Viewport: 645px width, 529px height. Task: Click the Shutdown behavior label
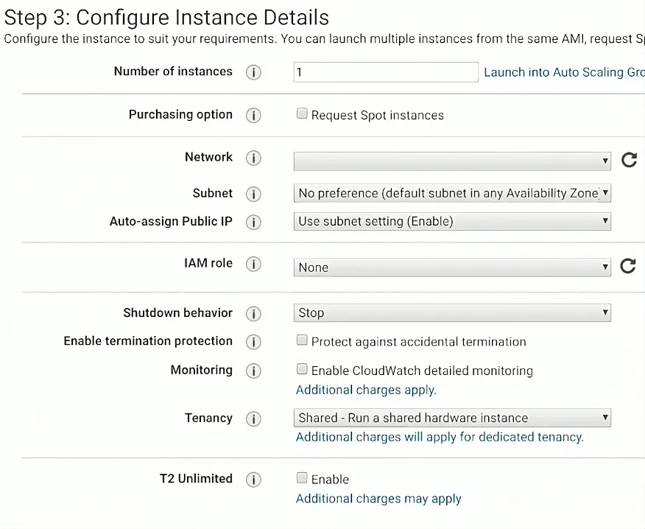coord(178,313)
